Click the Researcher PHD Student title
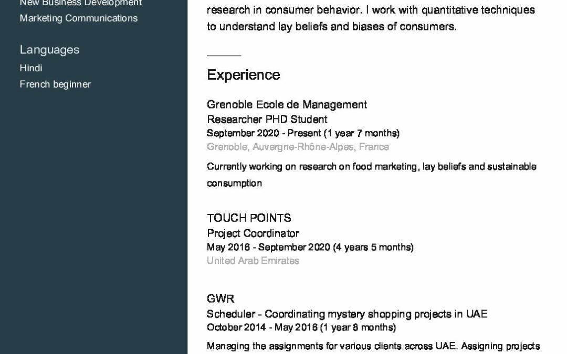The height and width of the screenshot is (354, 567). (x=267, y=119)
